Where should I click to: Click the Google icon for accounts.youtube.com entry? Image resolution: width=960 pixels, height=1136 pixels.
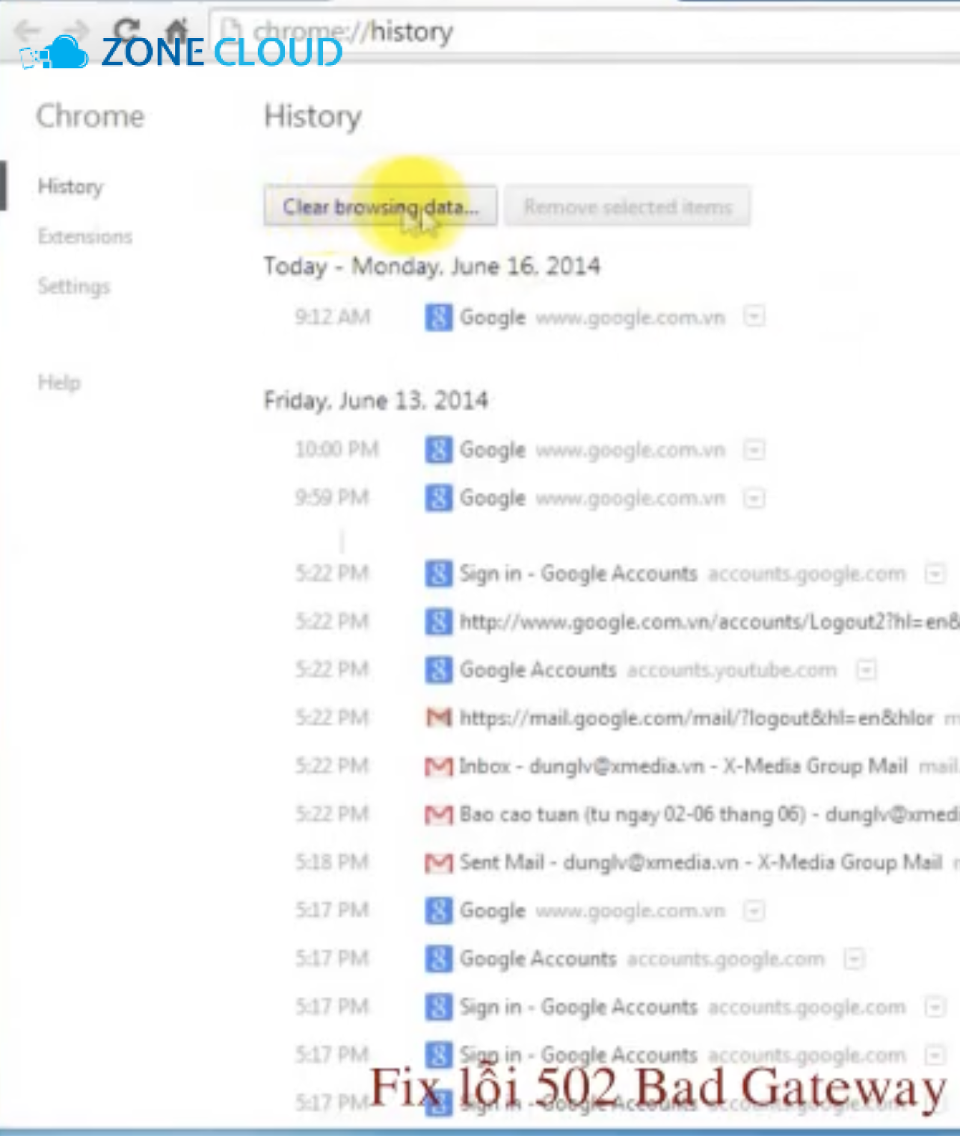[x=438, y=670]
